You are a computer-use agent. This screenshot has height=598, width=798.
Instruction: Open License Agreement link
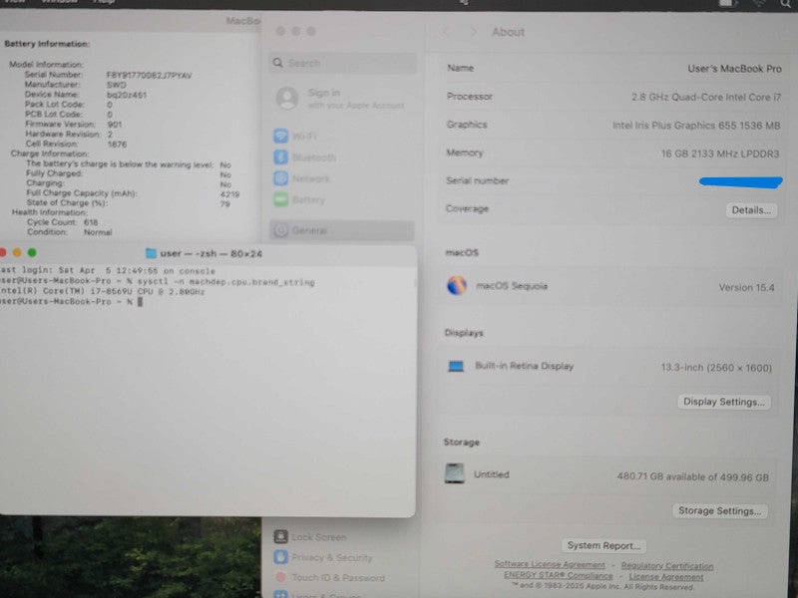pos(666,577)
